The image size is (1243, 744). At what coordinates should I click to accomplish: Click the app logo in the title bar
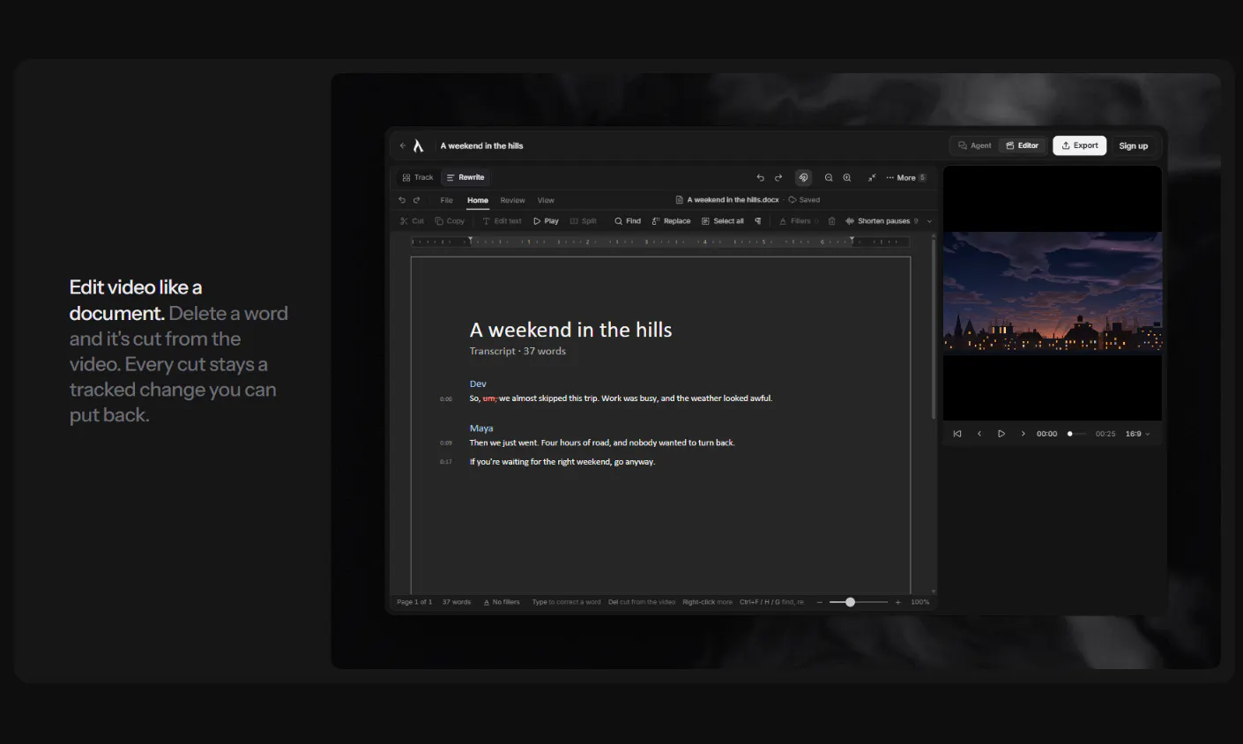[x=419, y=145]
